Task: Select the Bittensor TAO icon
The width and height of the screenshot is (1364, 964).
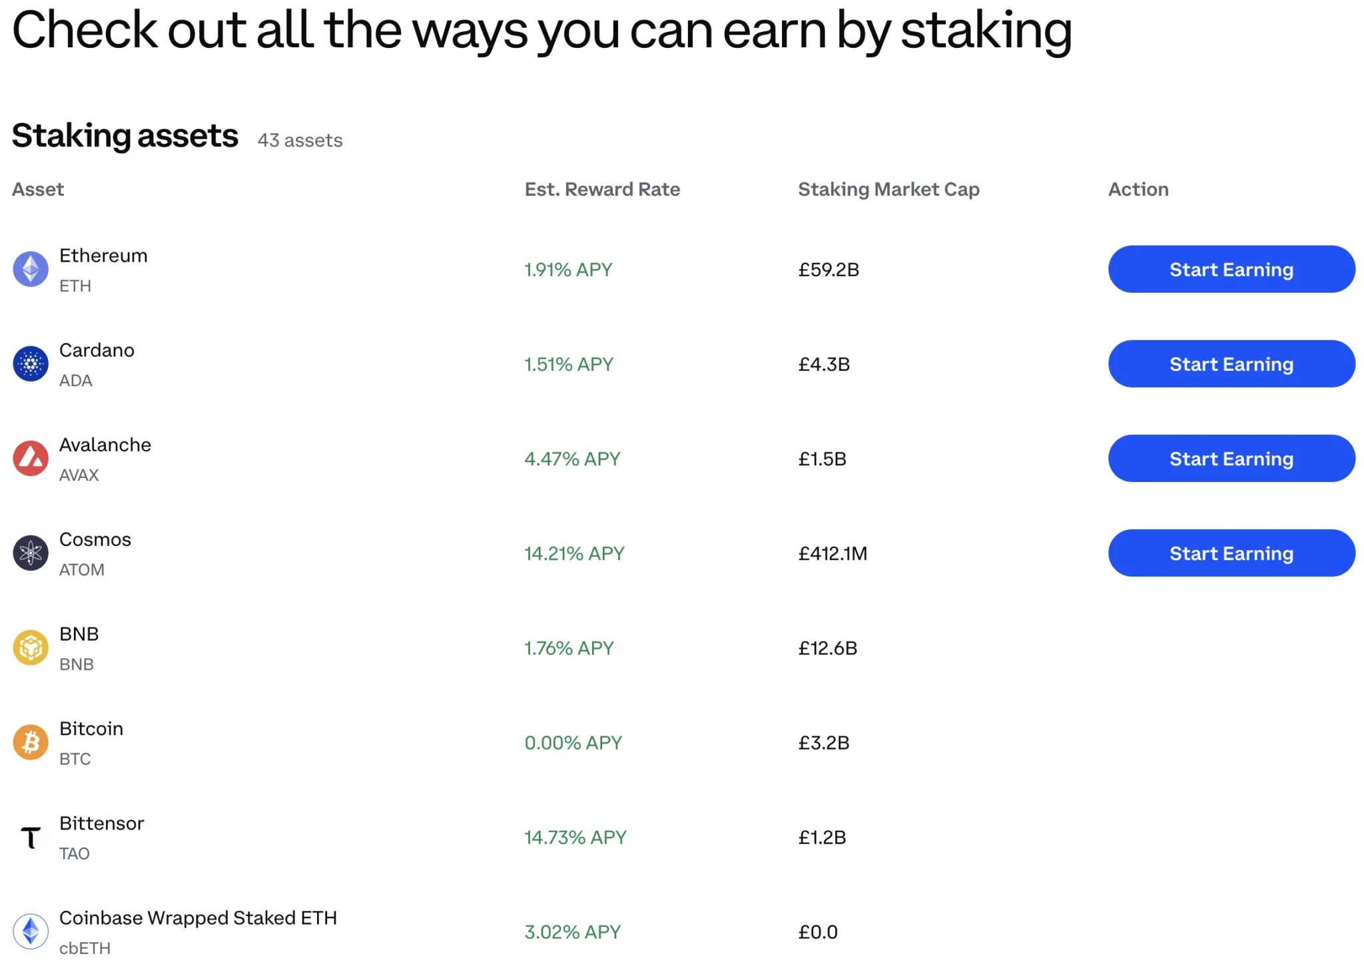Action: pos(31,837)
